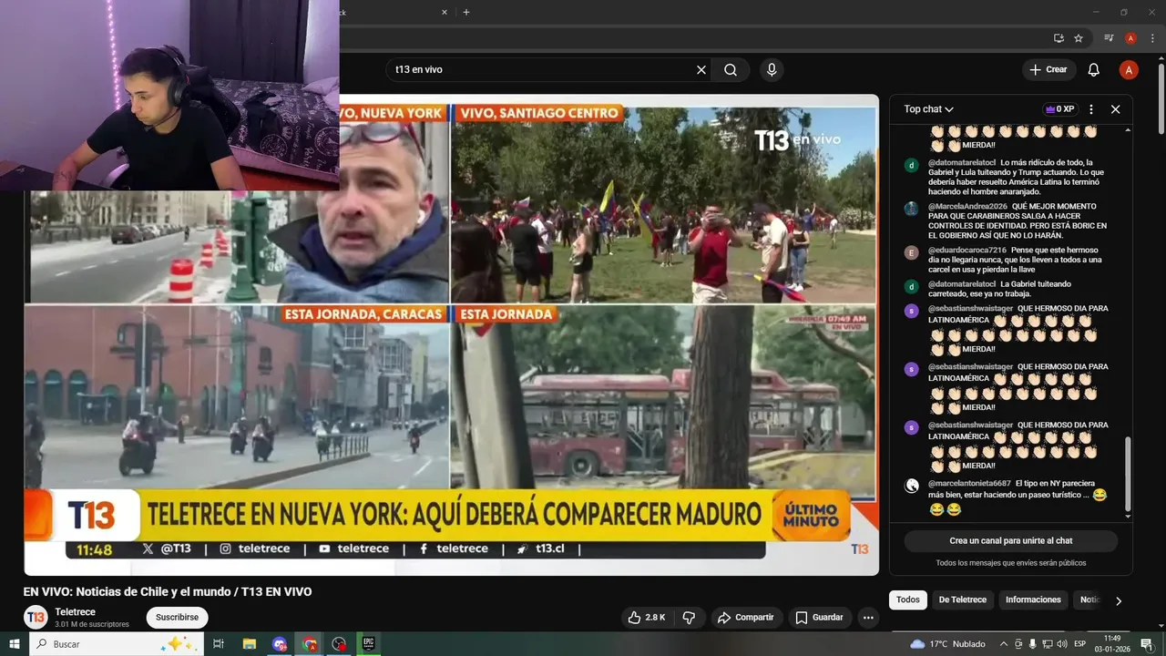Open the Teletrece channel avatar
Viewport: 1166px width, 656px height.
coord(36,618)
